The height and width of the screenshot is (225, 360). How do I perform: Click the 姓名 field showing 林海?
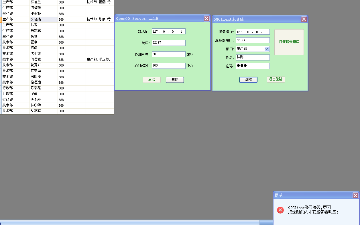253,57
